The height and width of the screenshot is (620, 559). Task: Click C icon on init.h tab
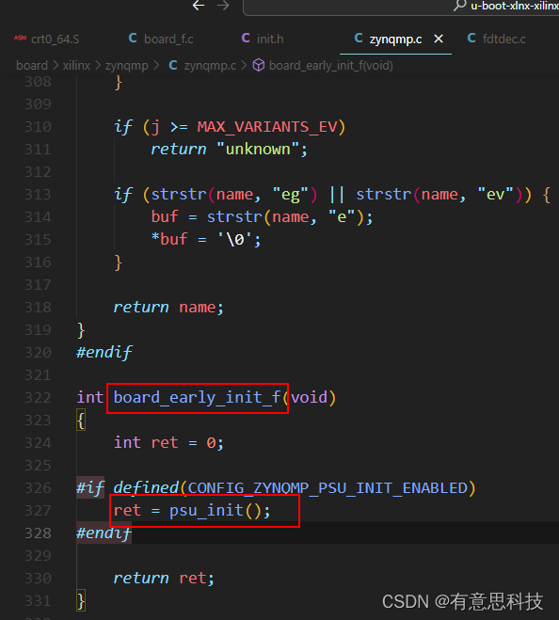[x=246, y=39]
